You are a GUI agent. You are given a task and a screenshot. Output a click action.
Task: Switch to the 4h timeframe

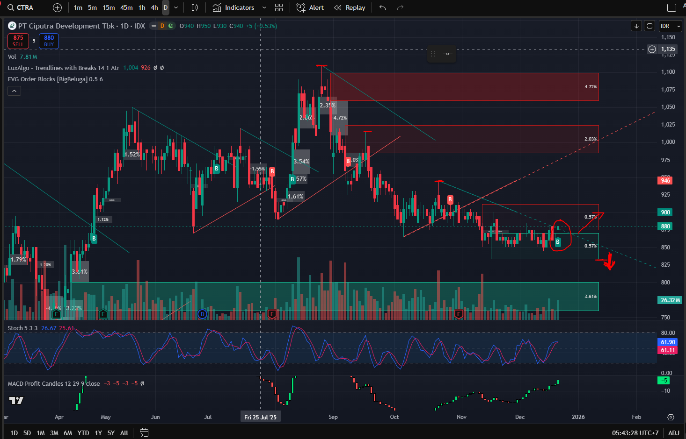coord(154,7)
